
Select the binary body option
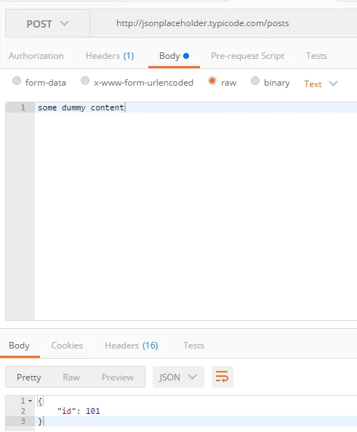coord(255,81)
